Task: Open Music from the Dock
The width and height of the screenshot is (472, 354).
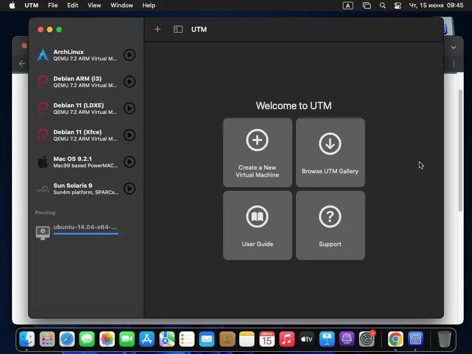Action: 287,339
